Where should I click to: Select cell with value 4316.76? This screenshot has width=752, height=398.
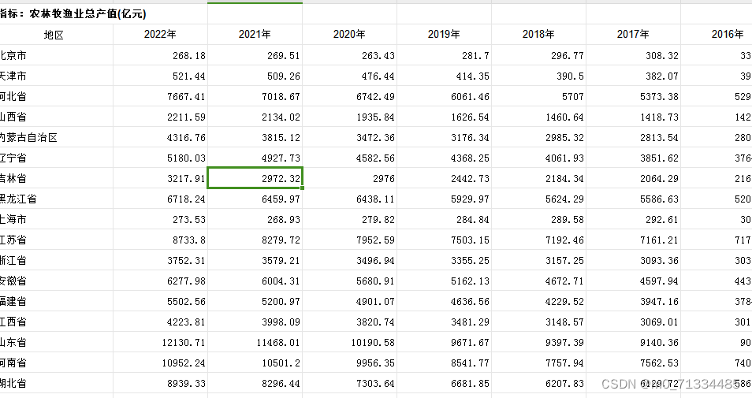pos(160,138)
